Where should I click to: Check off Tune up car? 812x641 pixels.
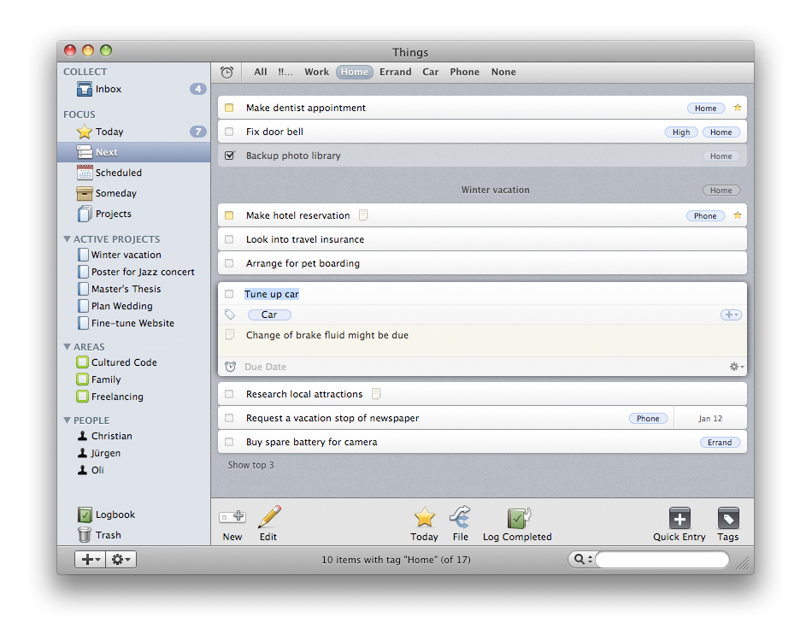pyautogui.click(x=229, y=294)
